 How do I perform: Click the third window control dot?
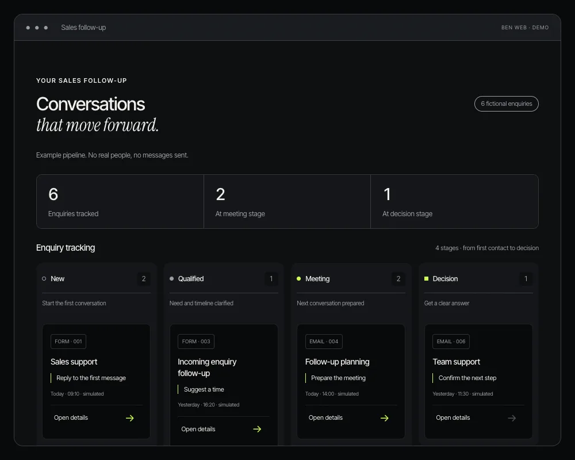[46, 28]
